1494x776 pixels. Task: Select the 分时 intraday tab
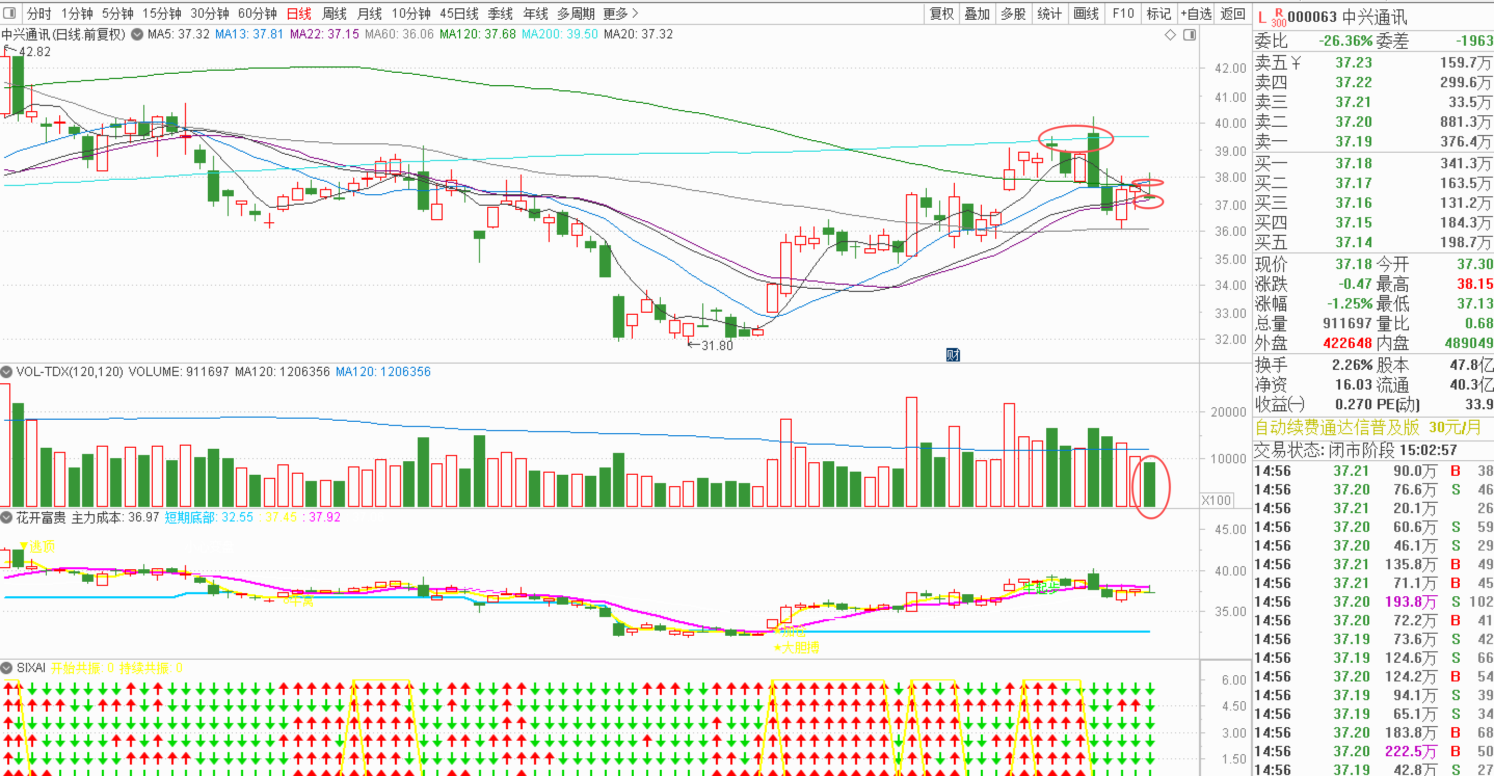39,14
